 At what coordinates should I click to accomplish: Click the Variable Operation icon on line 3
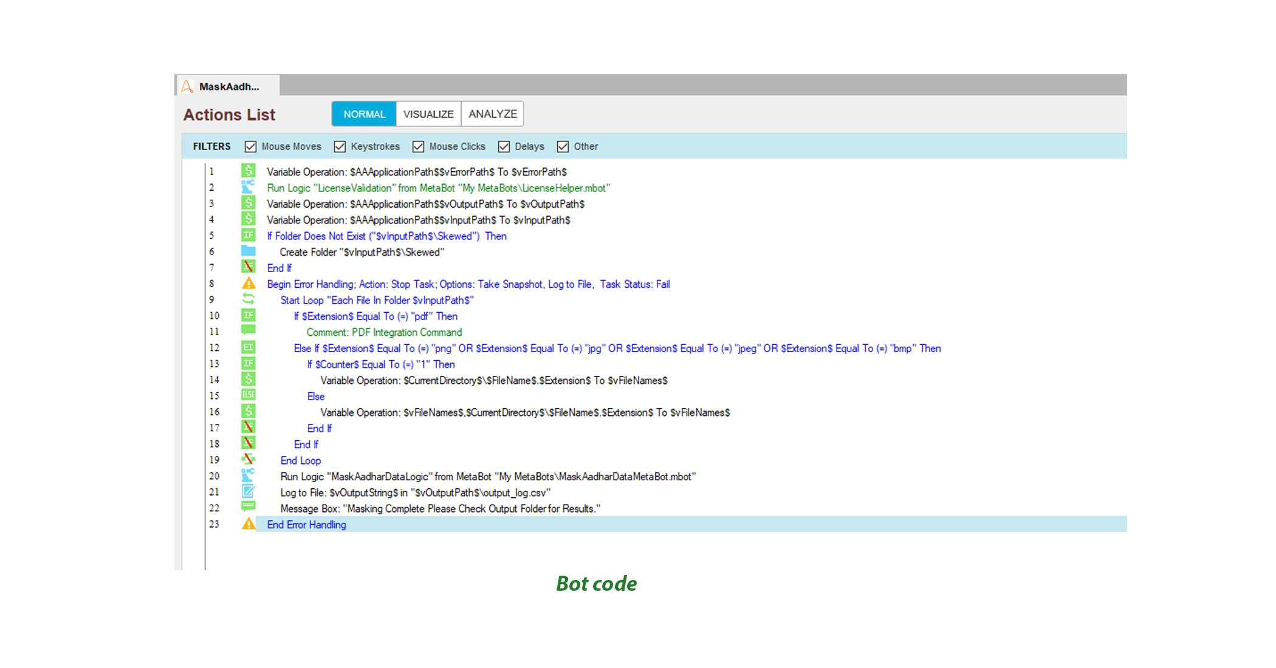(x=249, y=203)
